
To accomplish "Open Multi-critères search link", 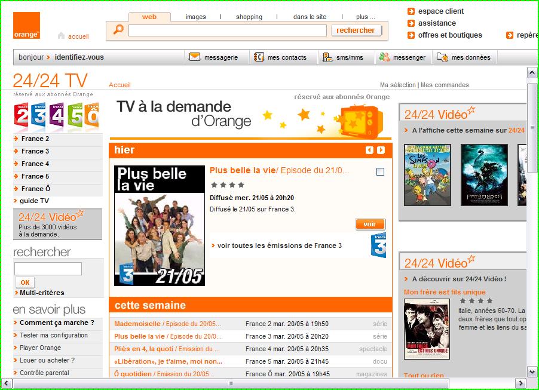I will pyautogui.click(x=42, y=293).
